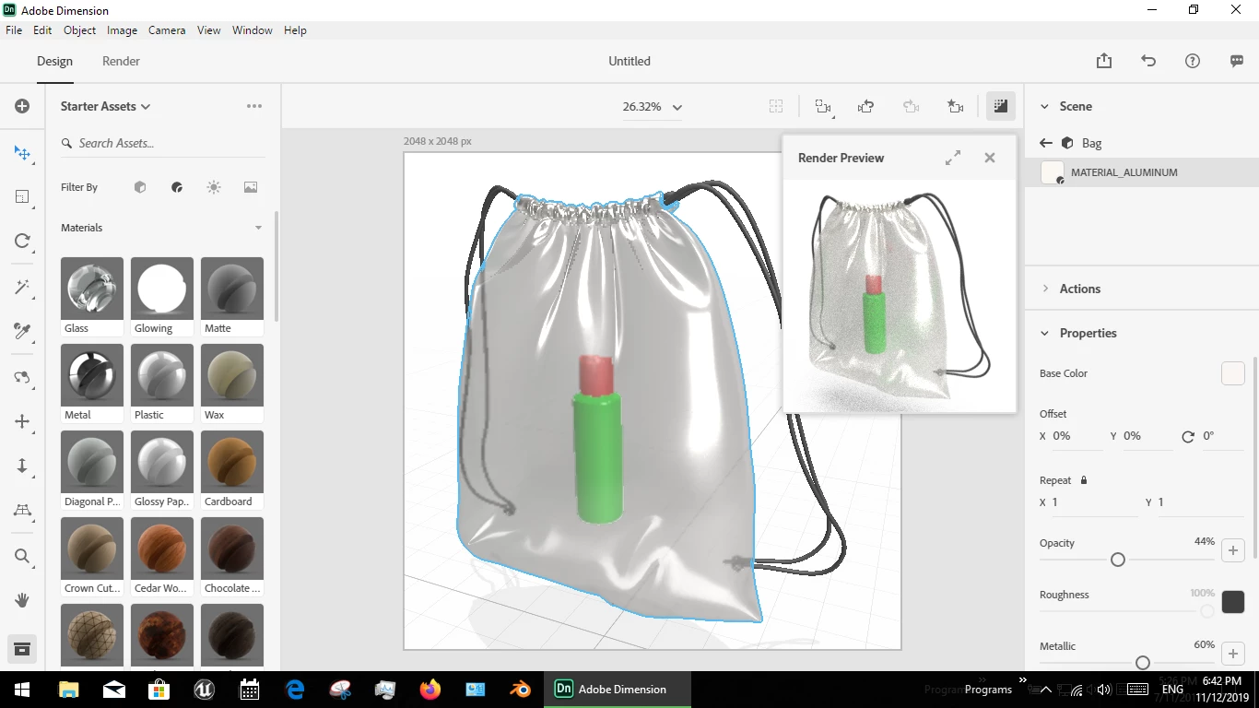Select the Zoom magnifier tool
Image resolution: width=1259 pixels, height=708 pixels.
pos(22,556)
